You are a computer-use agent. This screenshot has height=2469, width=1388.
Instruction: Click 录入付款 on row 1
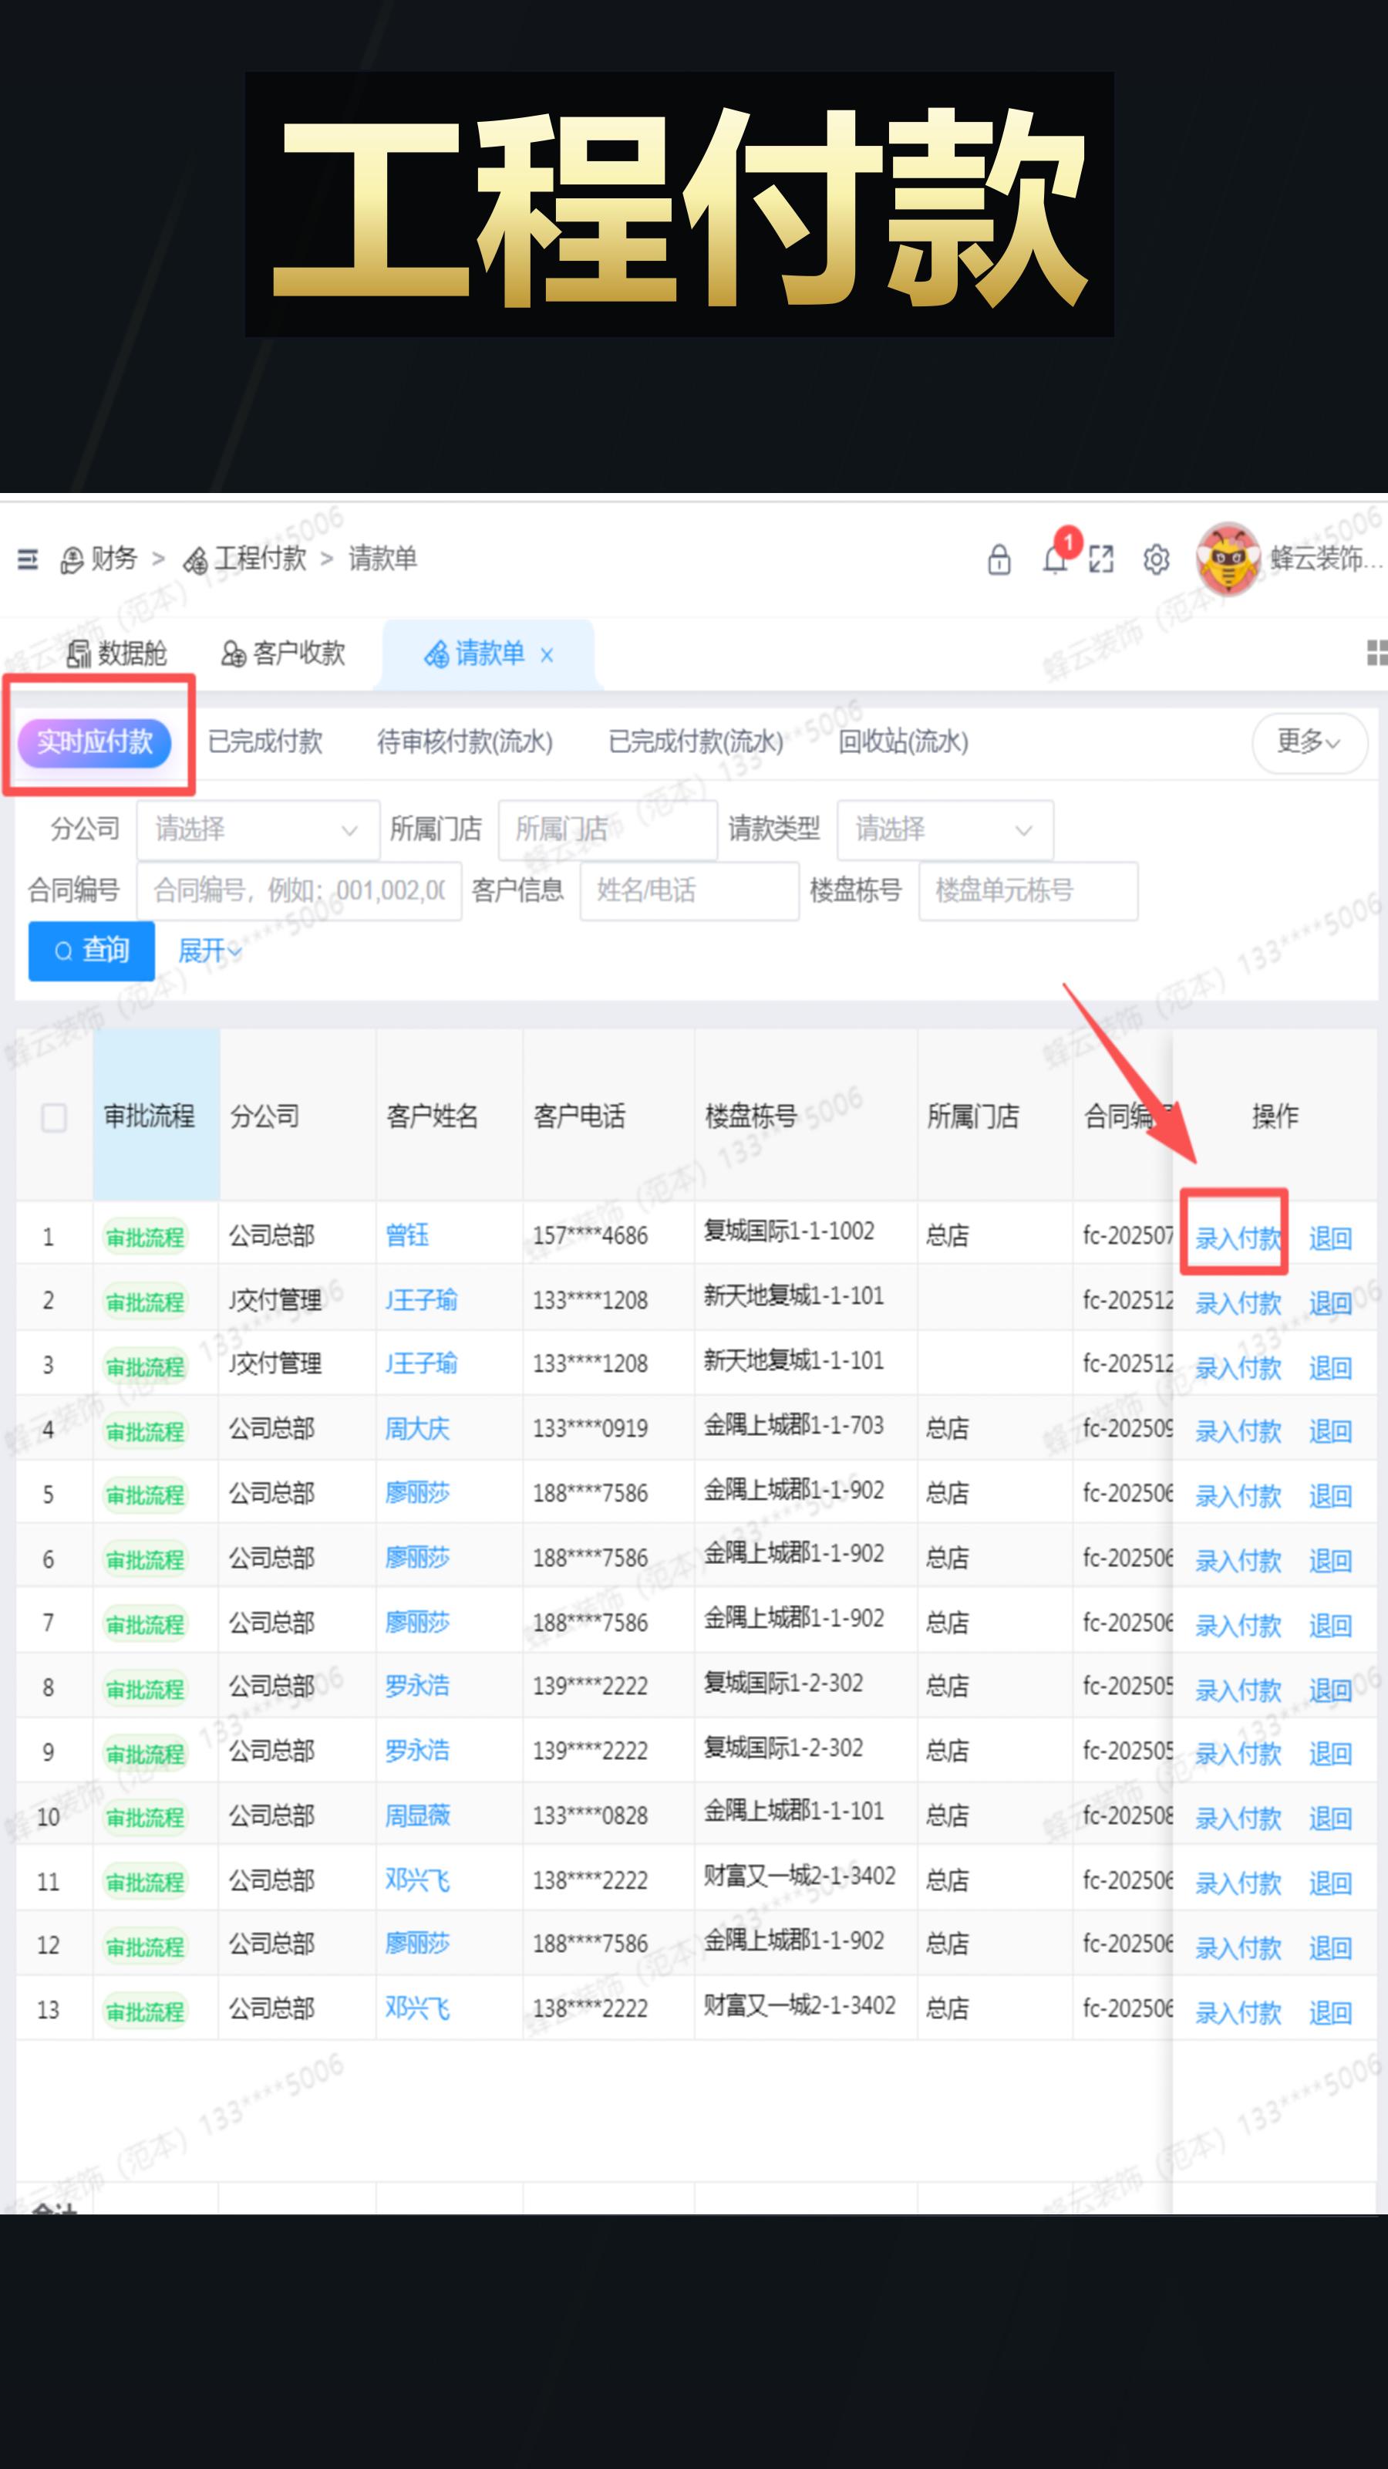pyautogui.click(x=1238, y=1238)
